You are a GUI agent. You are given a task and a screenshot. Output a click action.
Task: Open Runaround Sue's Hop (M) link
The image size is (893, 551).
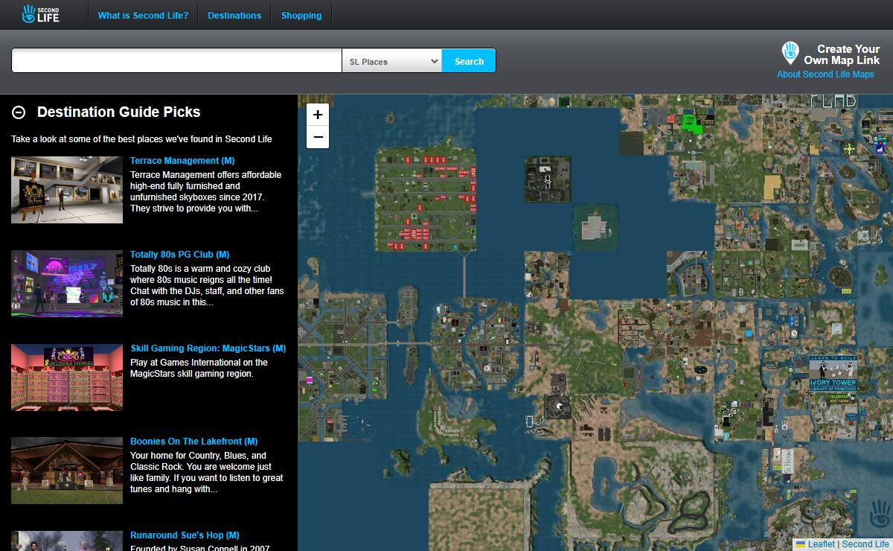(x=185, y=535)
